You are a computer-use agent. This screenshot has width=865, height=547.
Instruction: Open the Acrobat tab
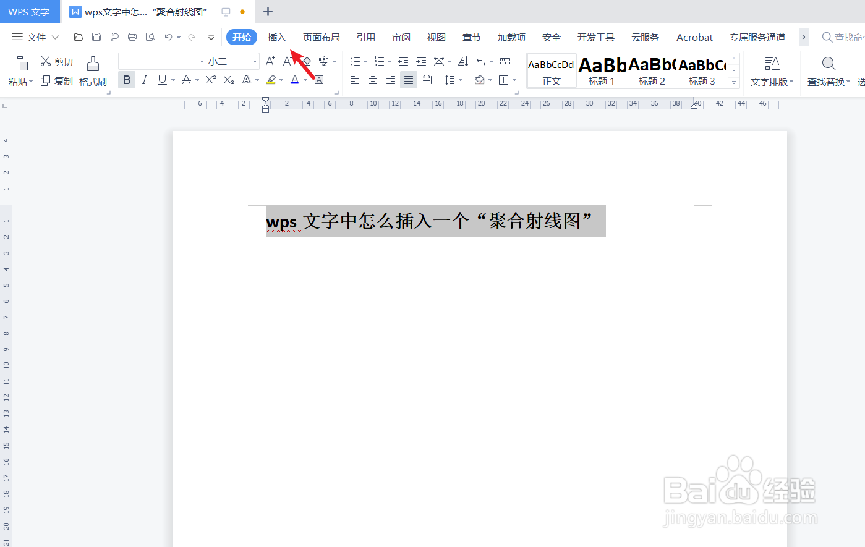pos(694,37)
